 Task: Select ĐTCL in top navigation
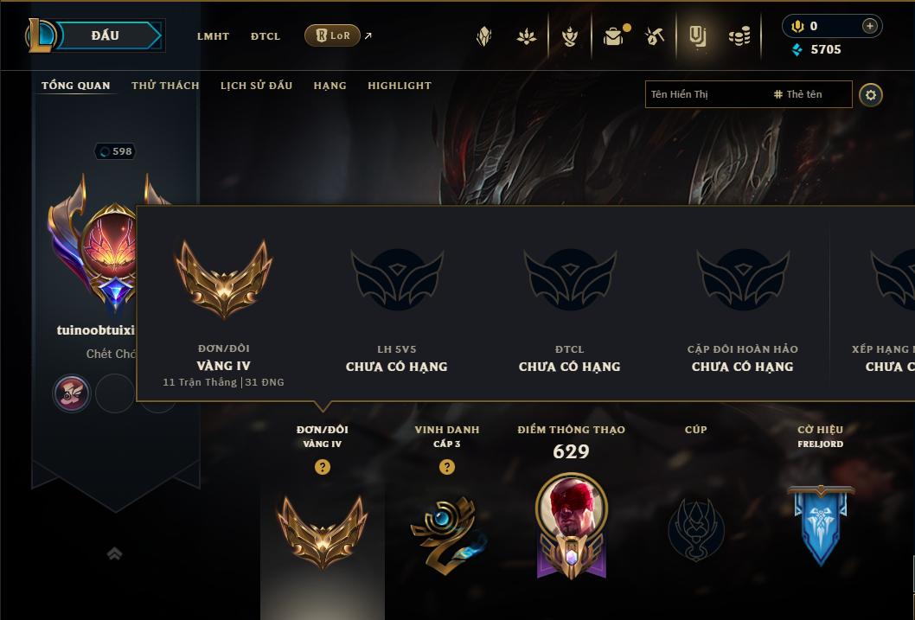[266, 36]
